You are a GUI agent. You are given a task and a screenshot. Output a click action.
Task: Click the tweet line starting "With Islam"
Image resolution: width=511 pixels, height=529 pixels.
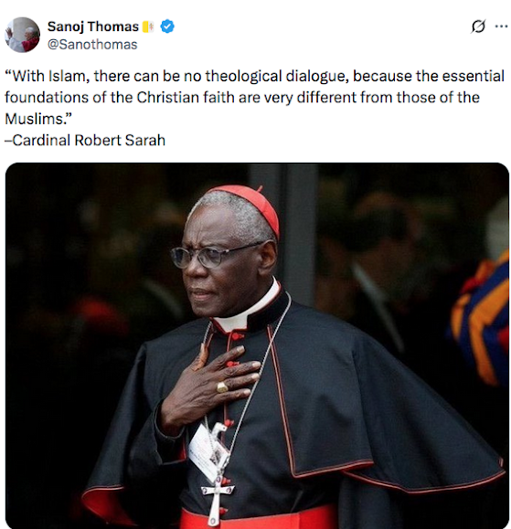coord(255,76)
